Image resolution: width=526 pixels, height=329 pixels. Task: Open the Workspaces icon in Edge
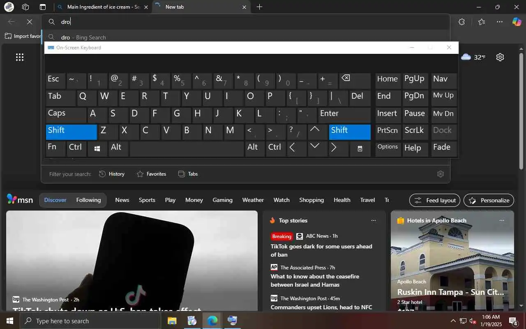tap(25, 7)
